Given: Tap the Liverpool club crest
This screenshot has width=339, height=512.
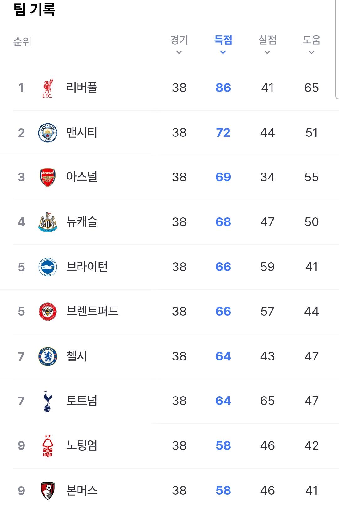Looking at the screenshot, I should tap(48, 88).
